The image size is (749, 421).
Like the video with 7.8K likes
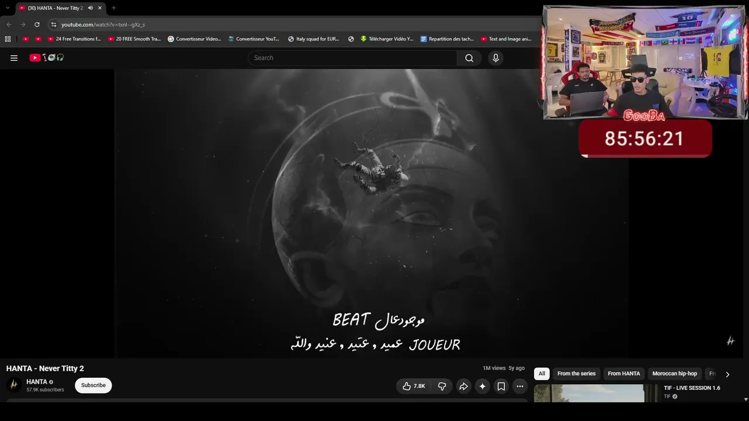point(414,386)
